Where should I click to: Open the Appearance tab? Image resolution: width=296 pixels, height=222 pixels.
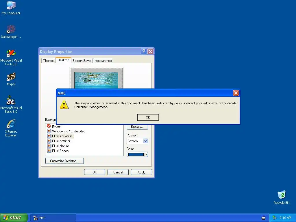tap(103, 61)
